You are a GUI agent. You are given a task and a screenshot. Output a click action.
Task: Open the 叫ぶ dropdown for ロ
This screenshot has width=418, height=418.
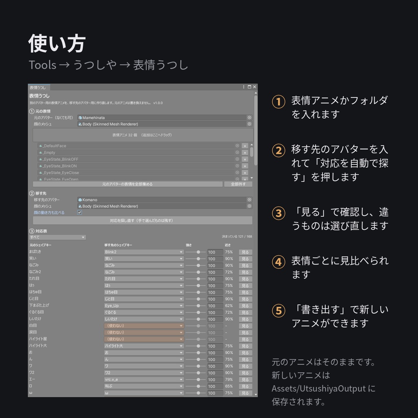[144, 386]
